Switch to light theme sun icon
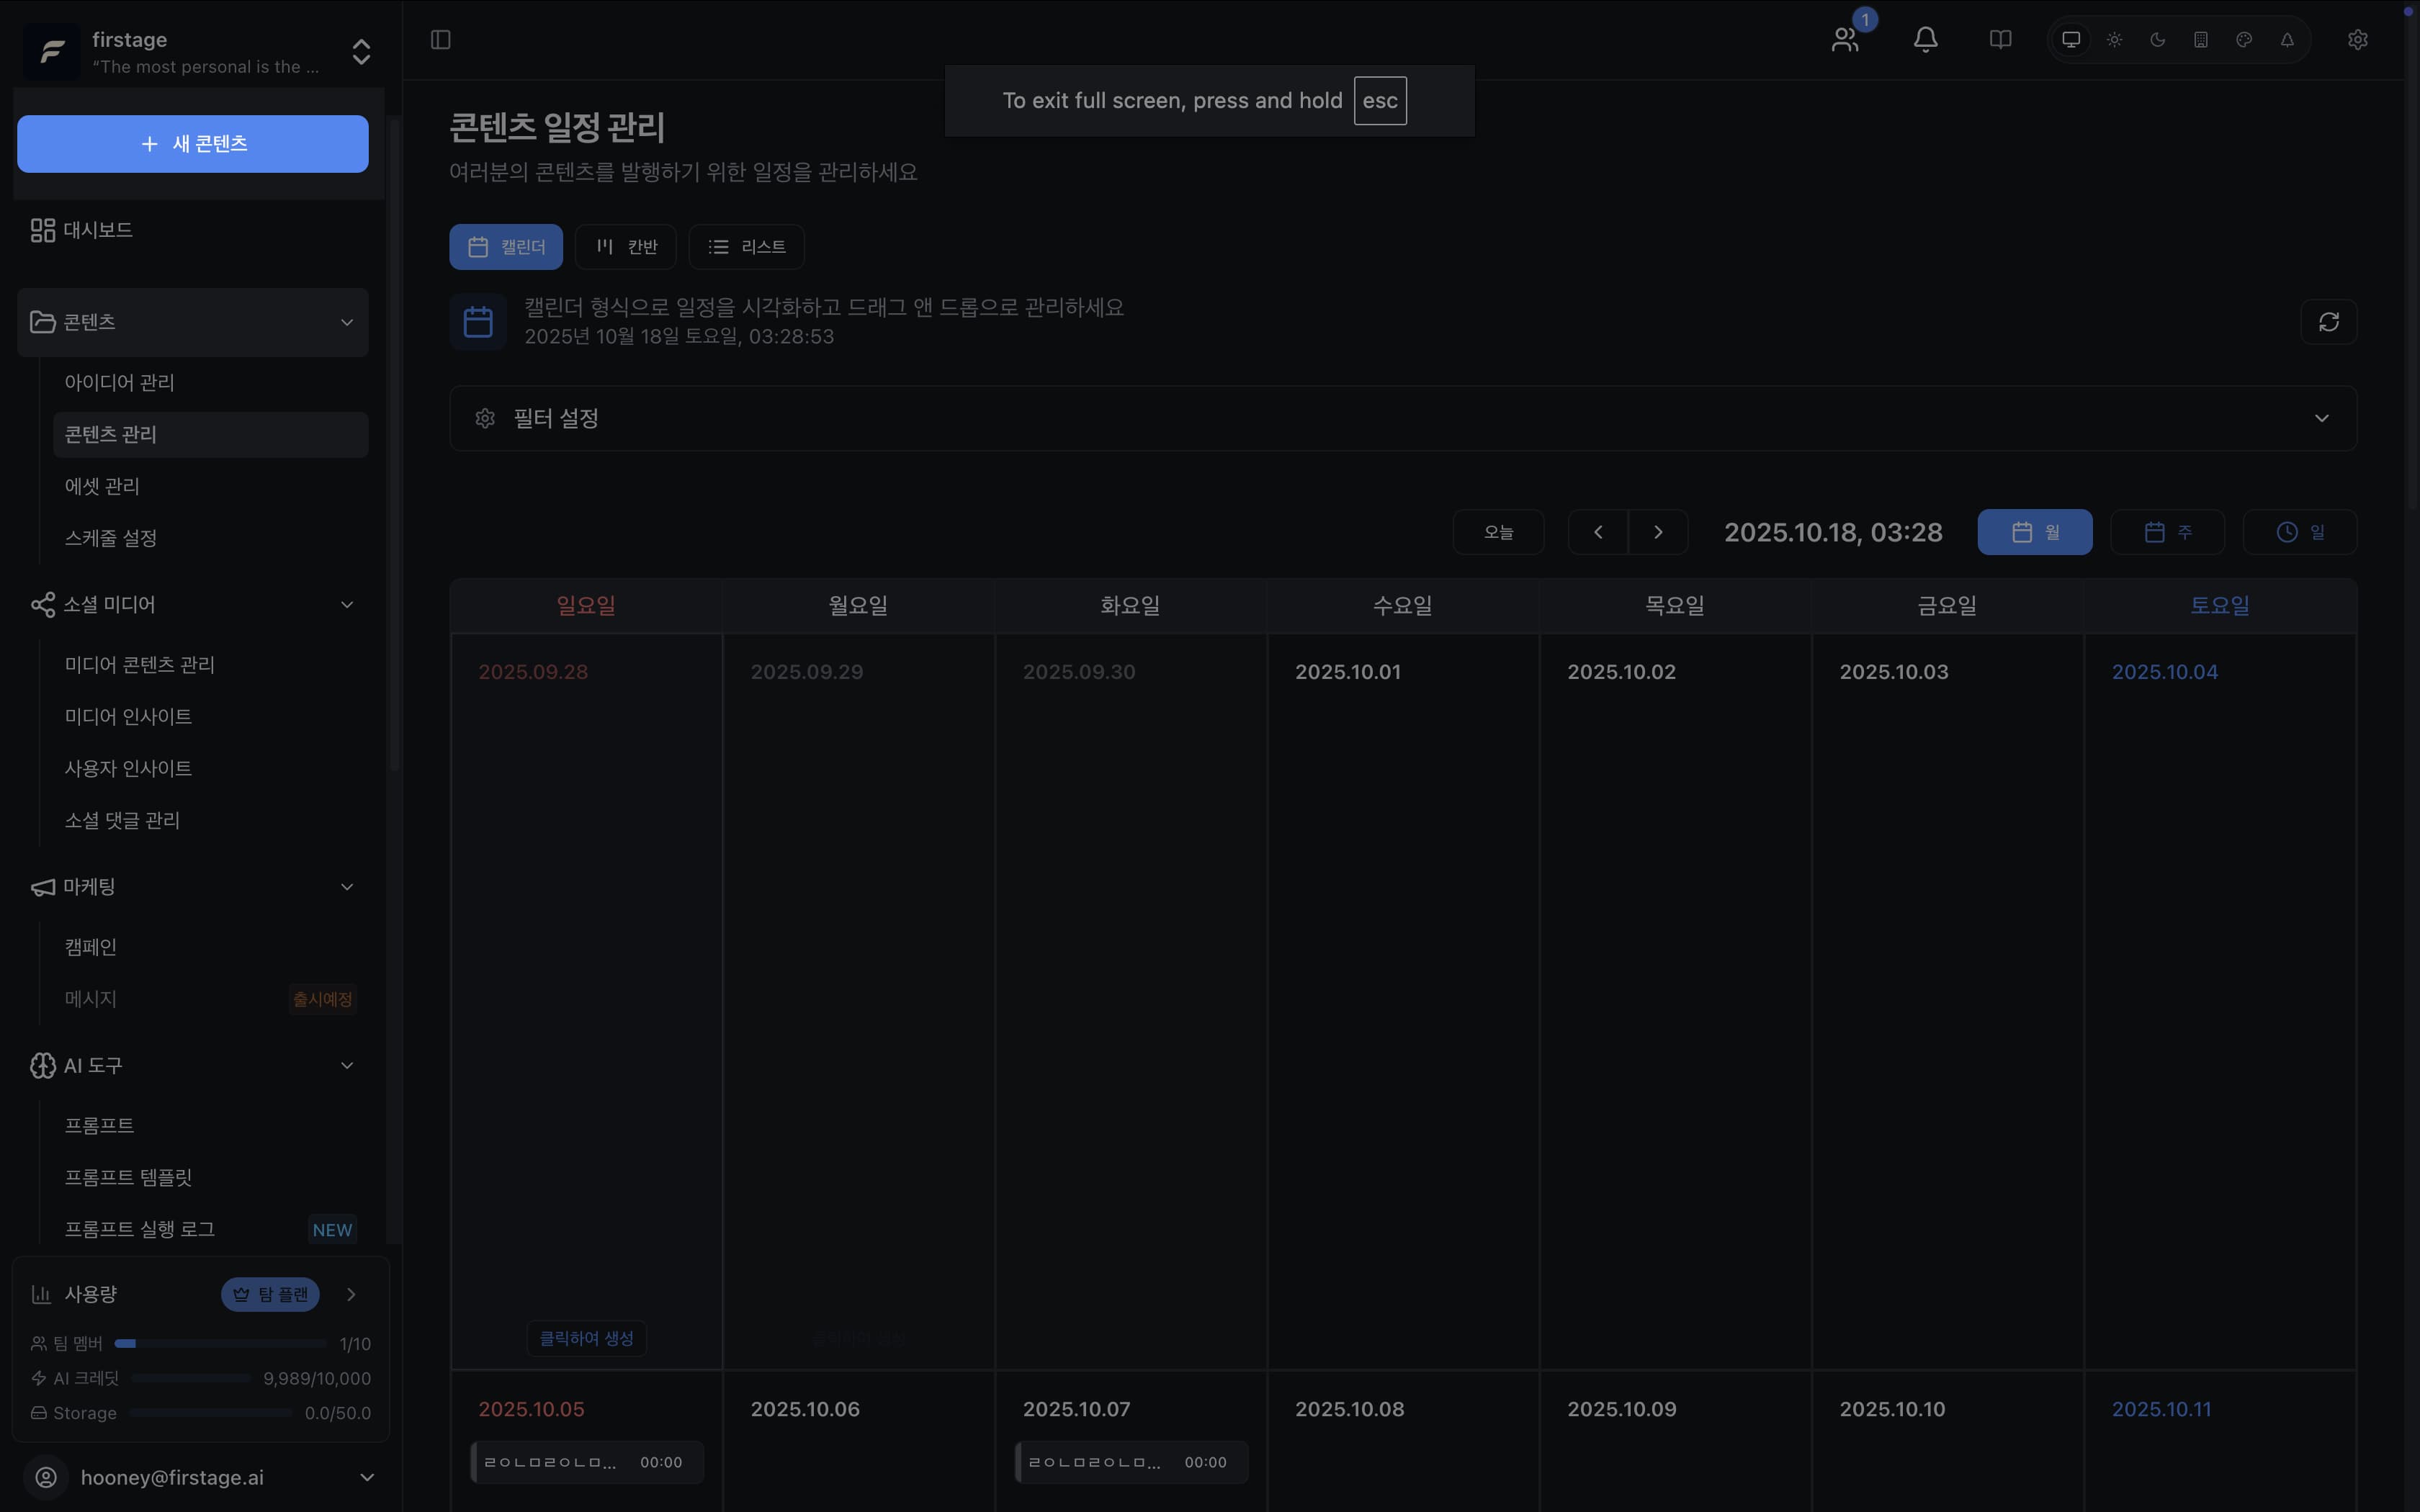Screen dimensions: 2420x1512 pyautogui.click(x=2114, y=40)
